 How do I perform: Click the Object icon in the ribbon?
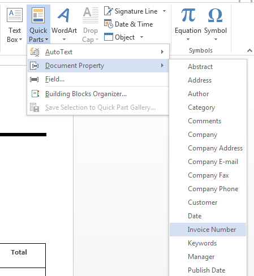pyautogui.click(x=109, y=37)
